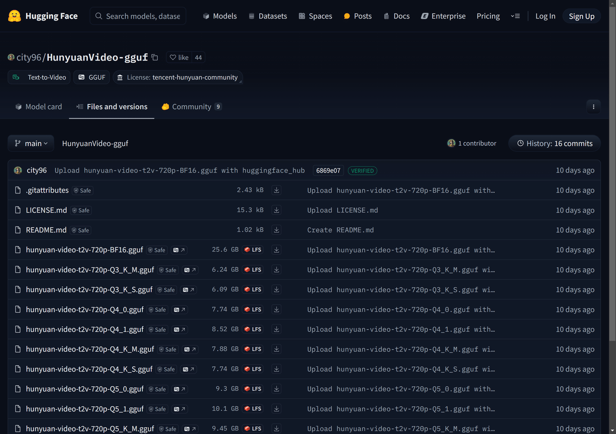Image resolution: width=616 pixels, height=434 pixels.
Task: Click the VERIFIED badge
Action: pyautogui.click(x=362, y=171)
